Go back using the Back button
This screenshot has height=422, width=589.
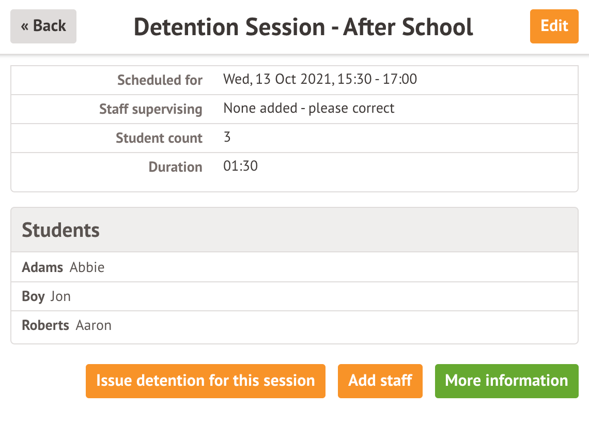coord(43,26)
